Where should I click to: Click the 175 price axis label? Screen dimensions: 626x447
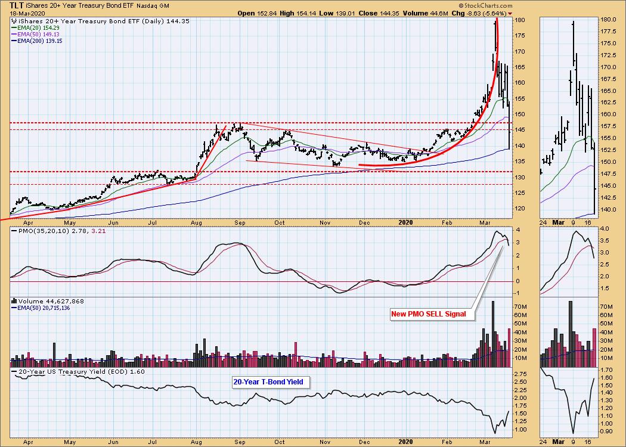(x=520, y=36)
